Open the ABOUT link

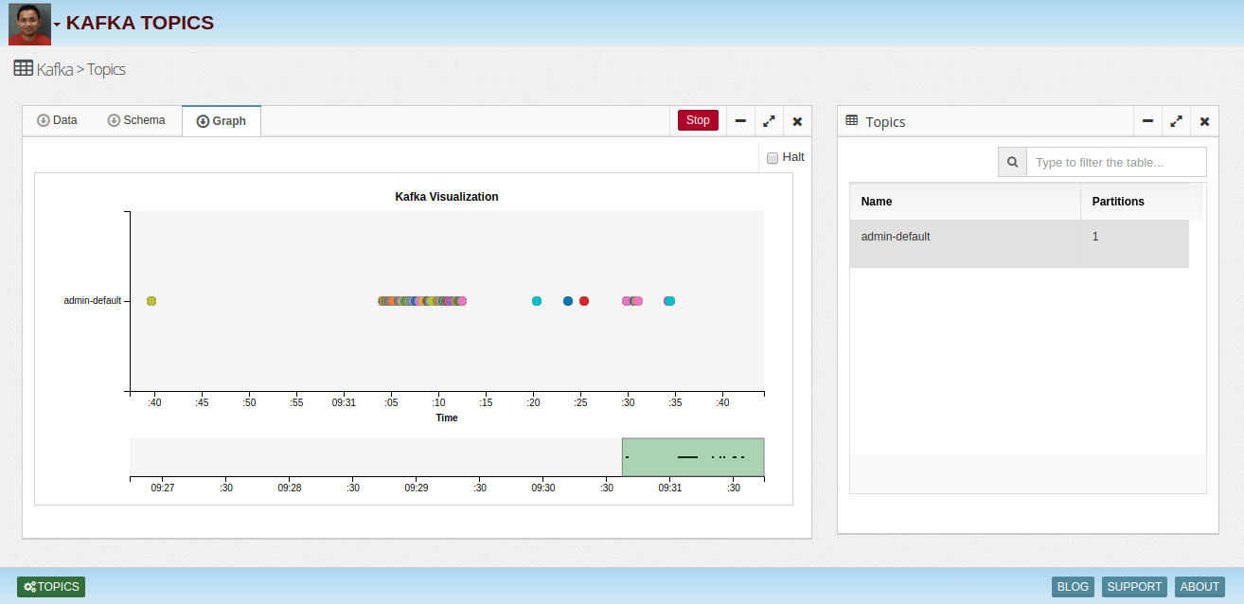pos(1200,587)
